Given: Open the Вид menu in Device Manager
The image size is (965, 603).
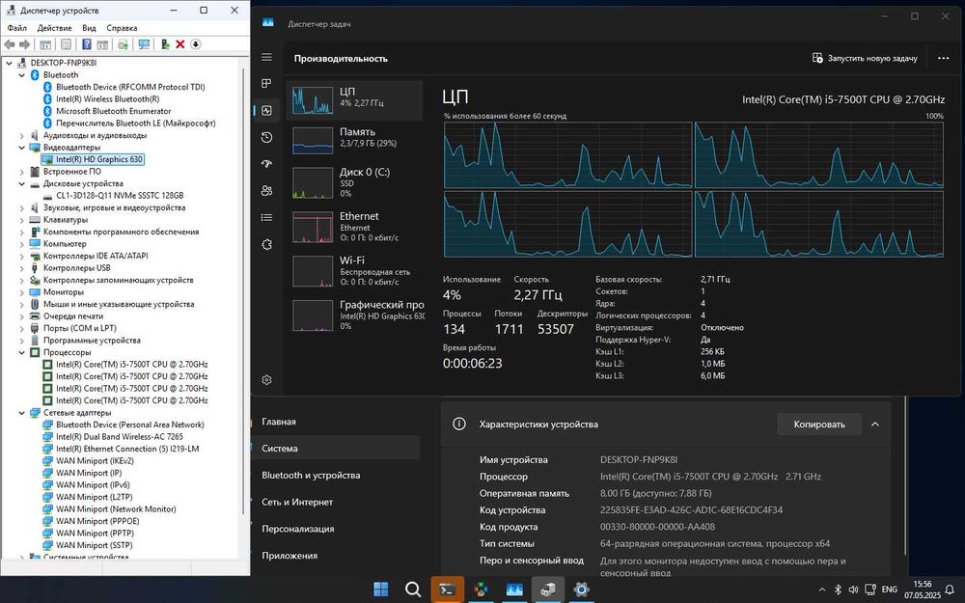Looking at the screenshot, I should point(89,28).
